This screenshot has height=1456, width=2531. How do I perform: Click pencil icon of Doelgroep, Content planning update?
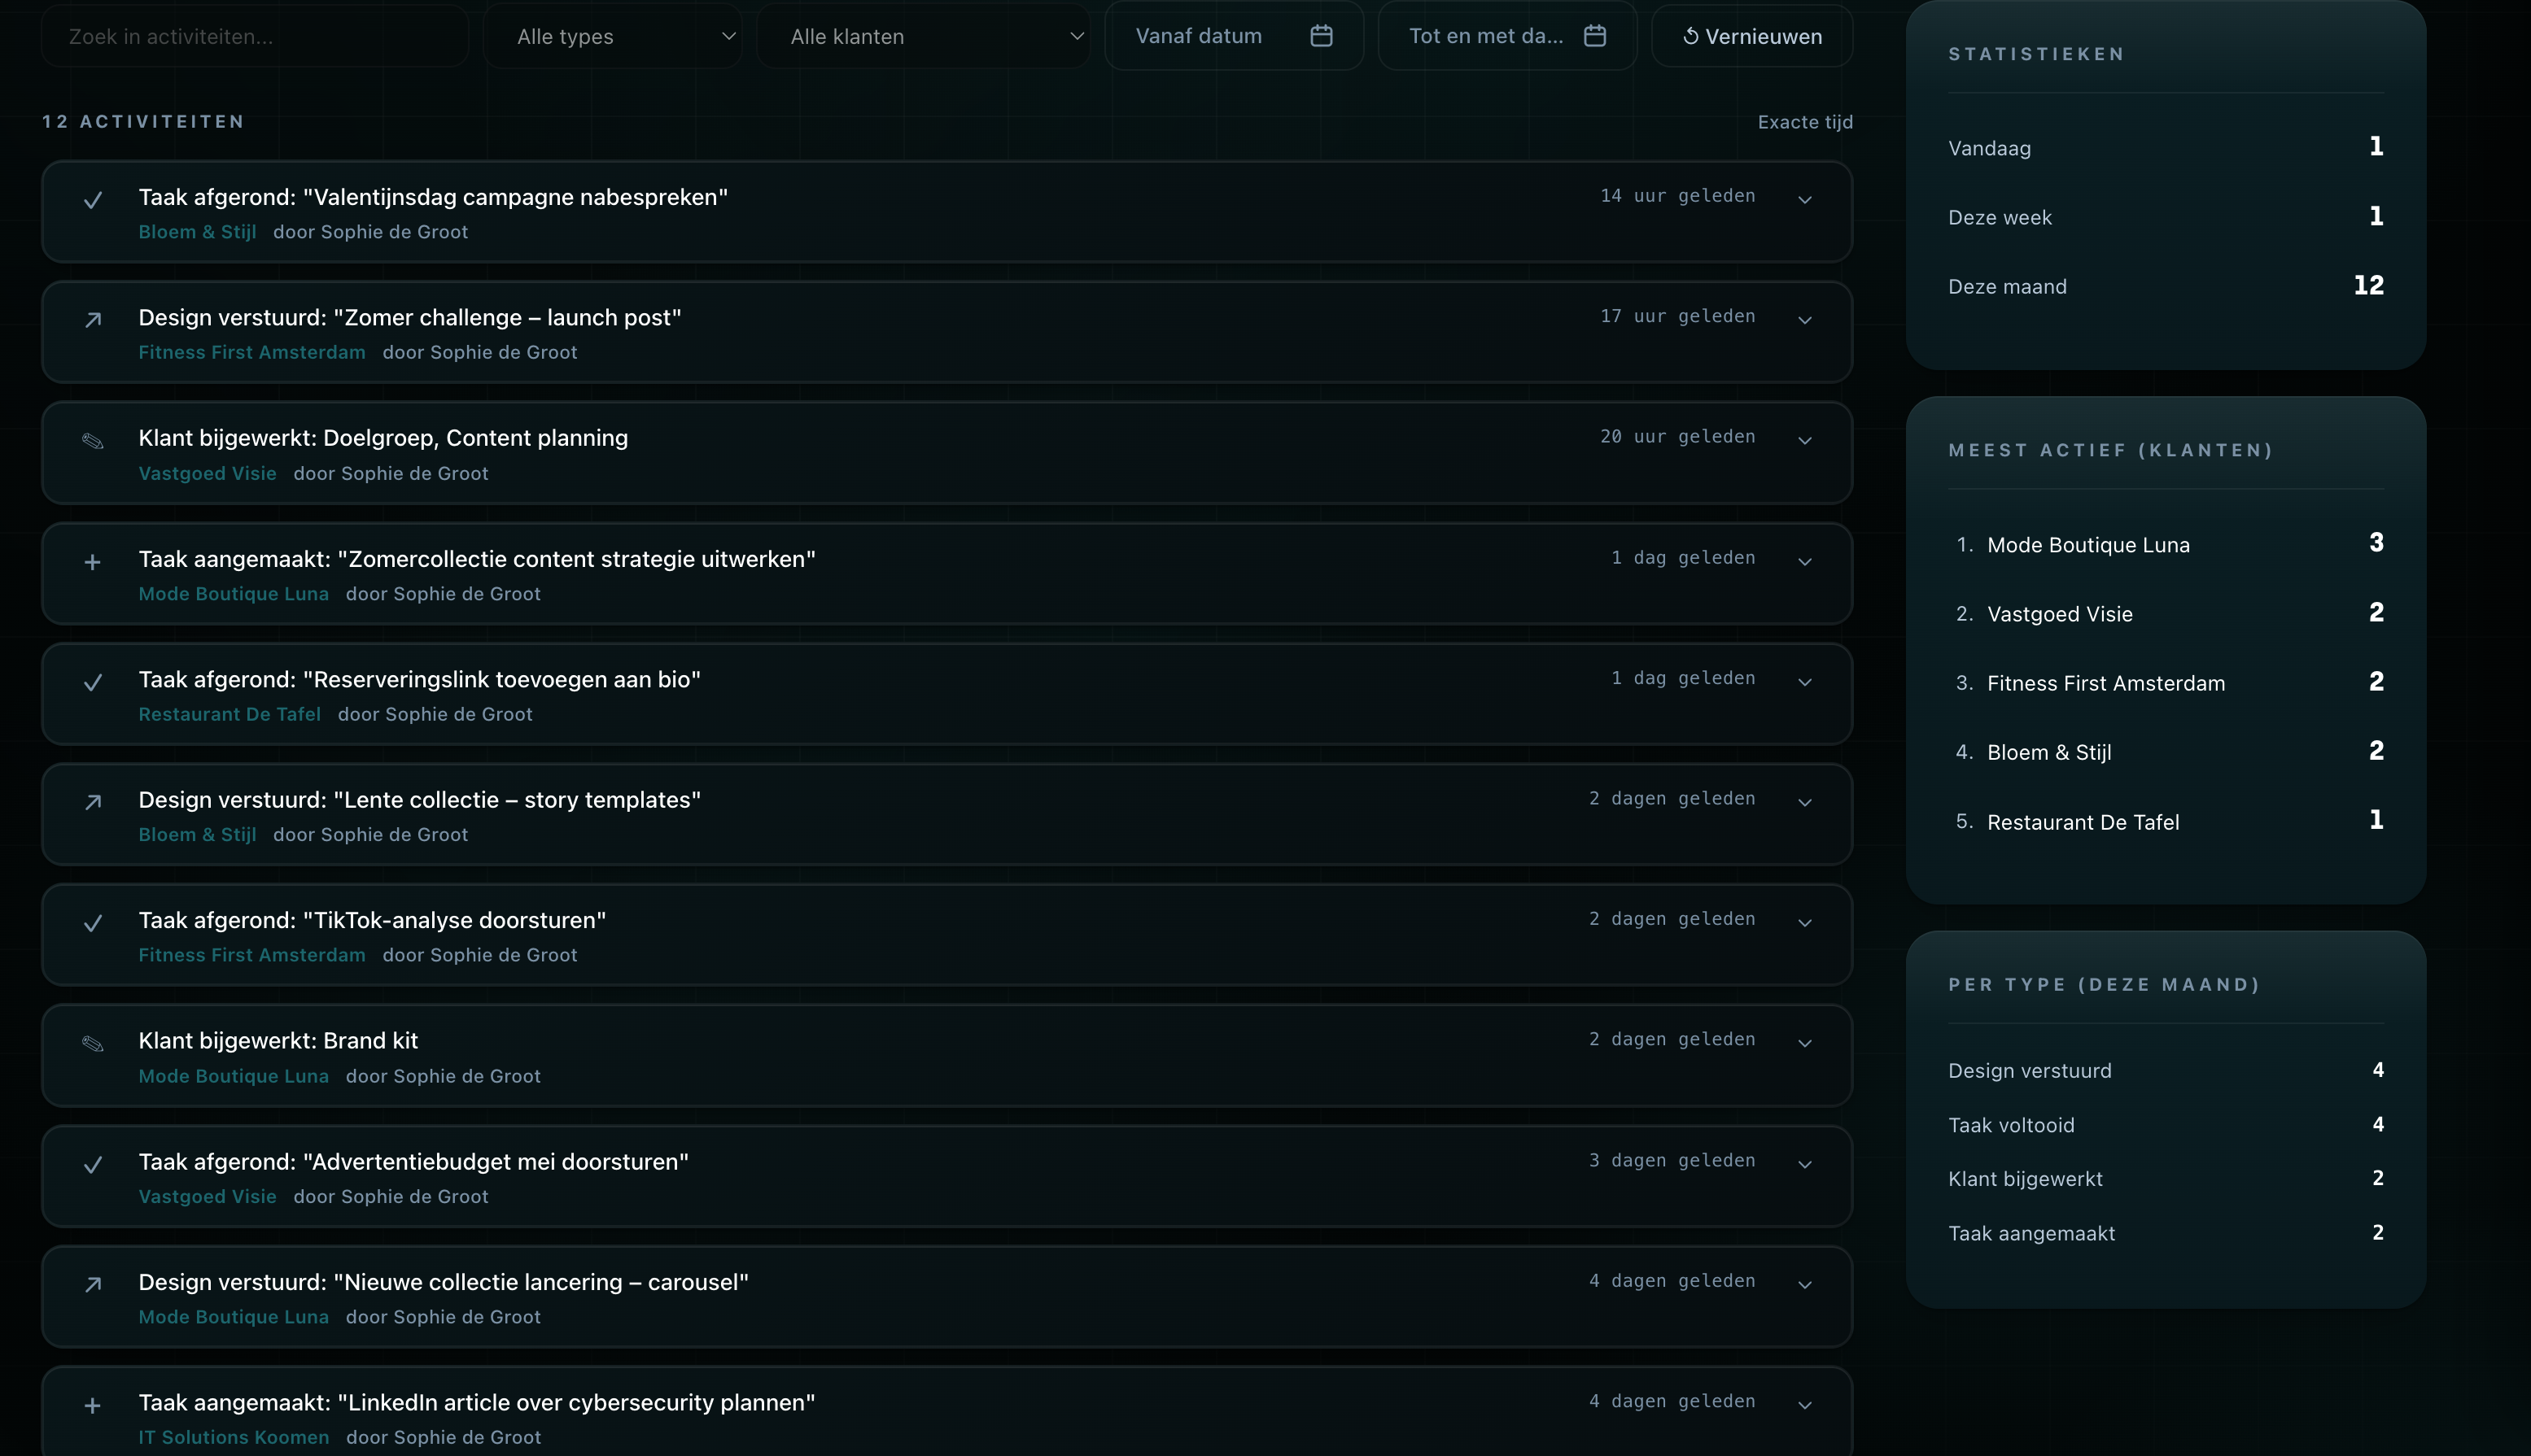pyautogui.click(x=92, y=441)
